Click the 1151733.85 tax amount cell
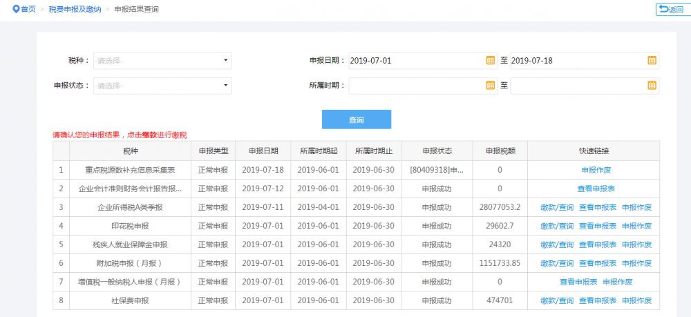691x317 pixels. tap(500, 263)
